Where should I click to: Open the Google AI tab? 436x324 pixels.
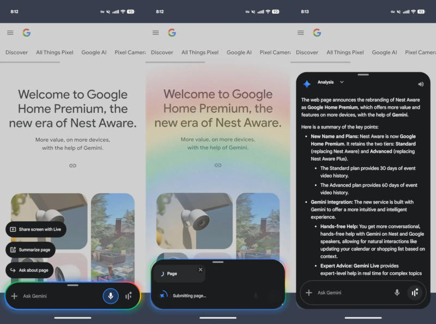point(94,52)
